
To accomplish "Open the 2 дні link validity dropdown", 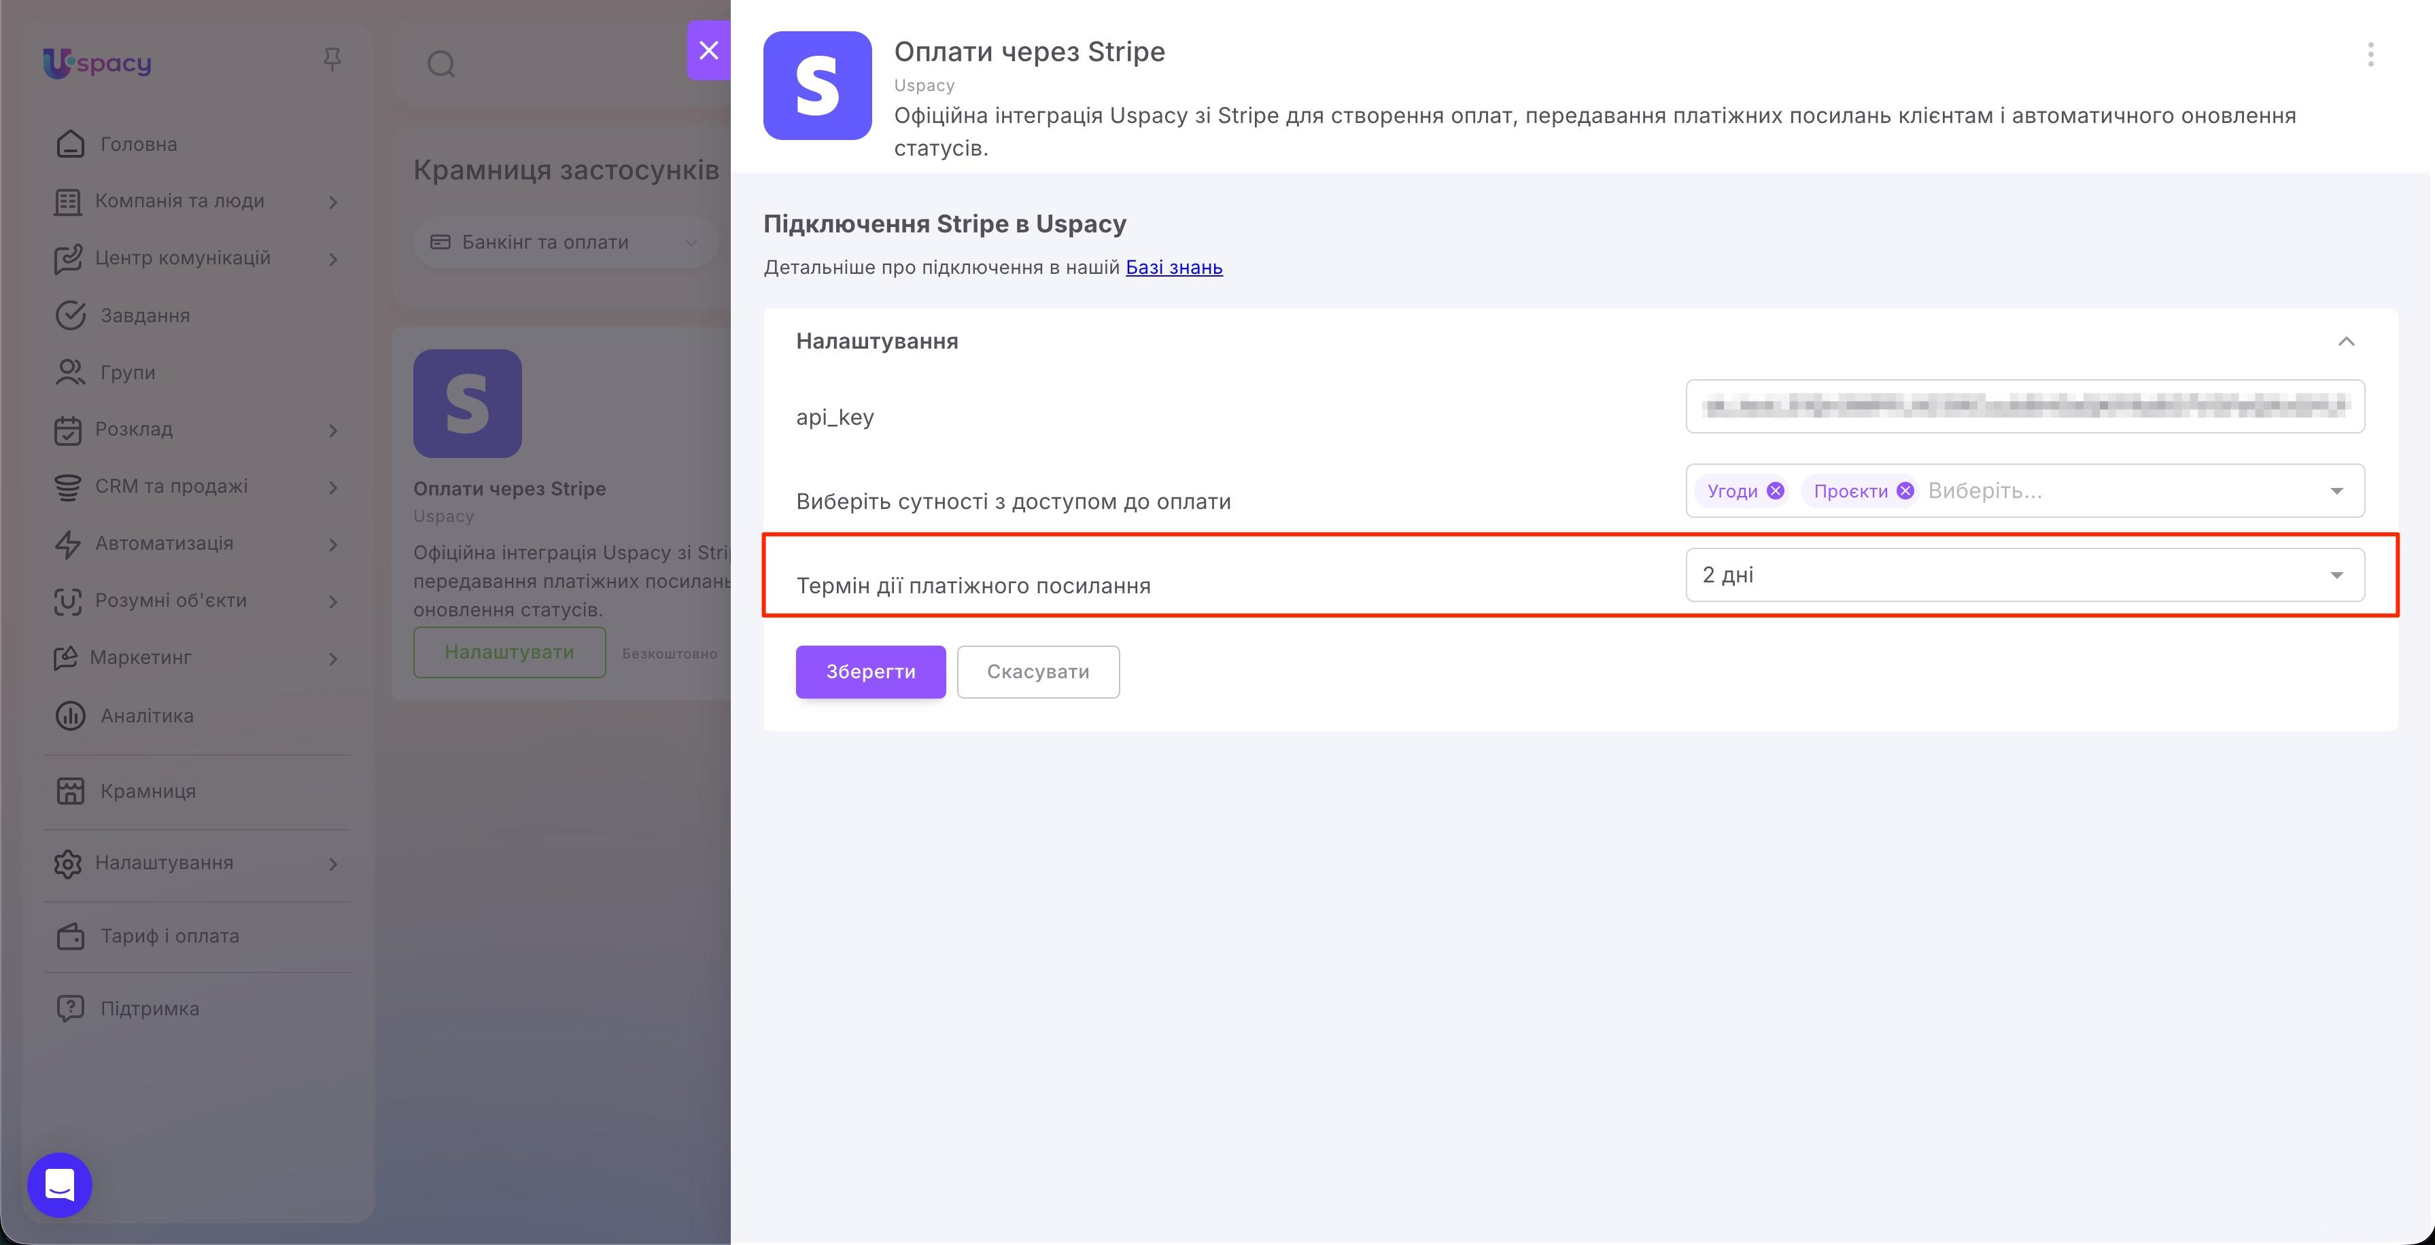I will [2025, 575].
